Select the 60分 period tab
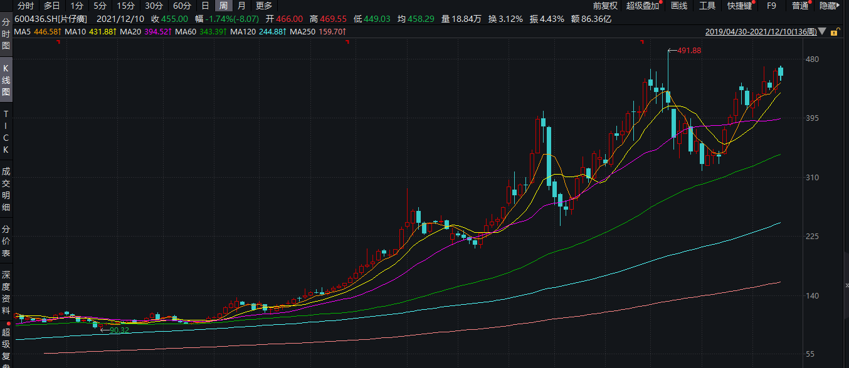The width and height of the screenshot is (849, 368). pyautogui.click(x=182, y=6)
